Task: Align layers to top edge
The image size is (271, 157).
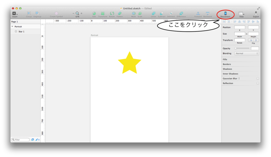Action: pos(249,22)
